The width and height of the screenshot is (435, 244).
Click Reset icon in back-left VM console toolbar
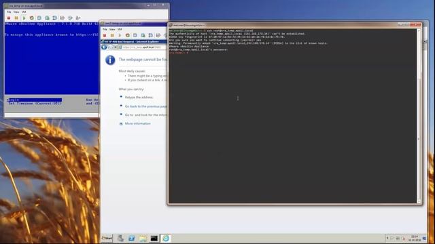(x=32, y=18)
